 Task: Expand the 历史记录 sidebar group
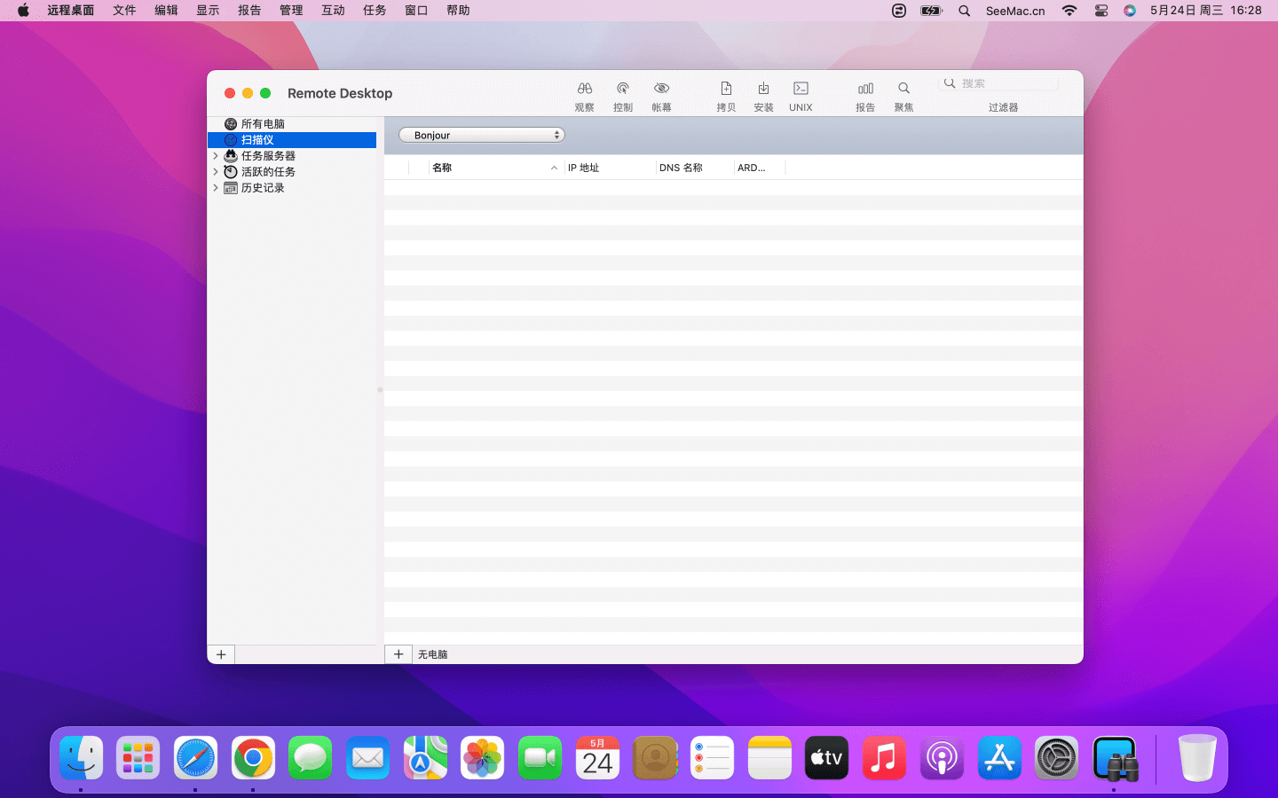pos(216,188)
